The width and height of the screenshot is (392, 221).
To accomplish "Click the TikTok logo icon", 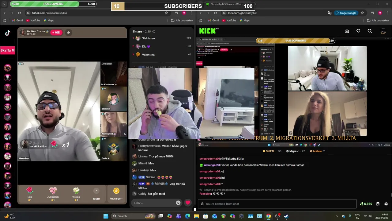I will 7,33.
